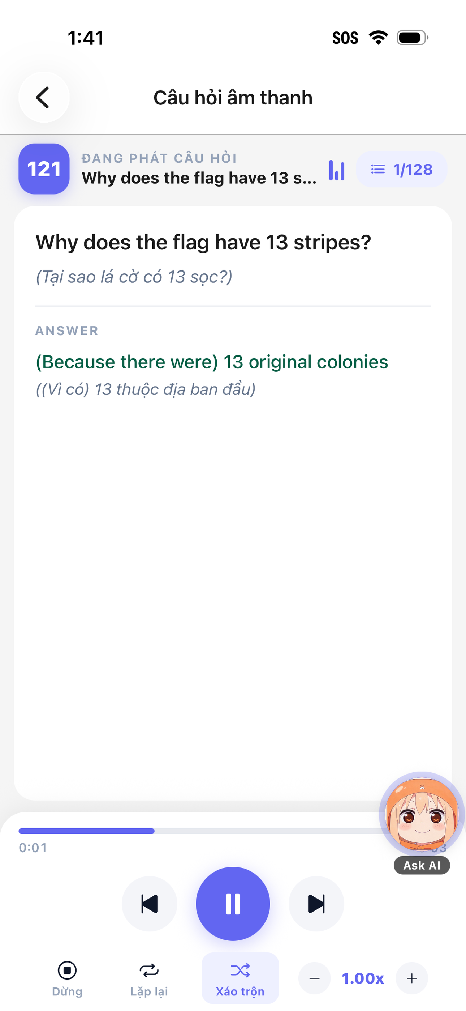Skip to the previous question
The width and height of the screenshot is (466, 1011).
[150, 904]
